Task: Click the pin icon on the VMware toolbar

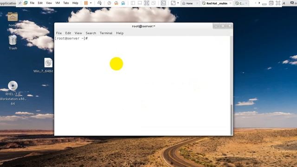Action: [19, 3]
